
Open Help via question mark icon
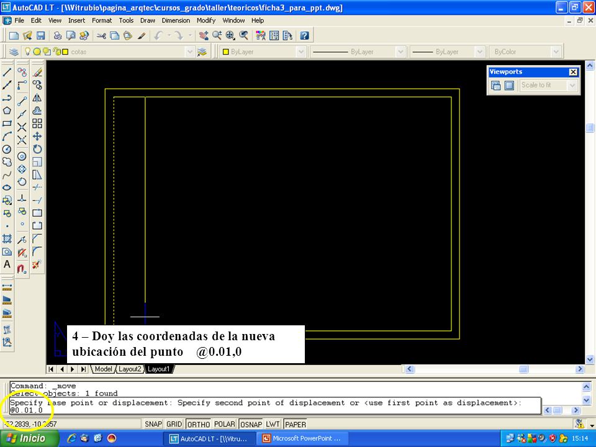304,36
